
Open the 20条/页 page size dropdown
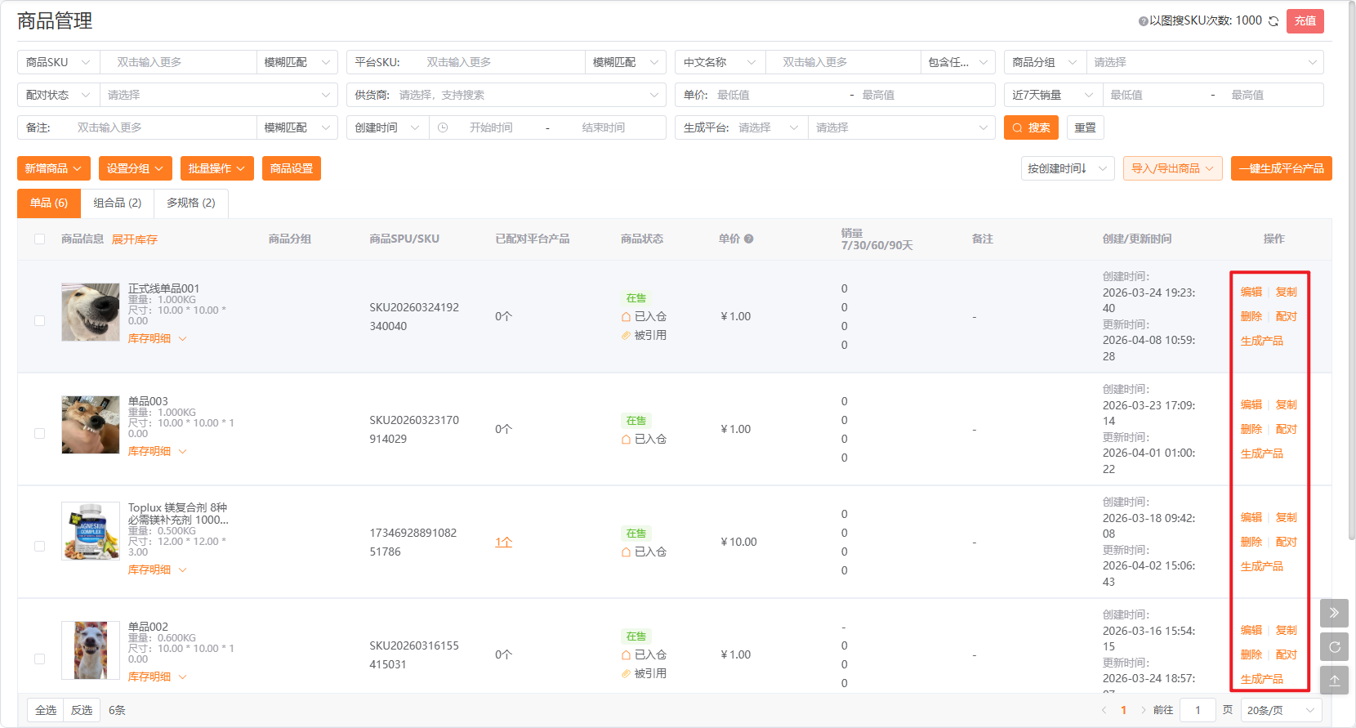tap(1282, 710)
